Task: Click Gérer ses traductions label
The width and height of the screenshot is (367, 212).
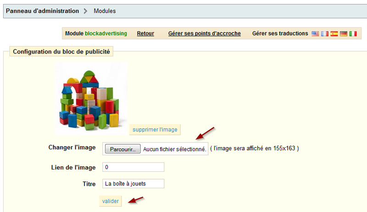Action: click(x=280, y=33)
